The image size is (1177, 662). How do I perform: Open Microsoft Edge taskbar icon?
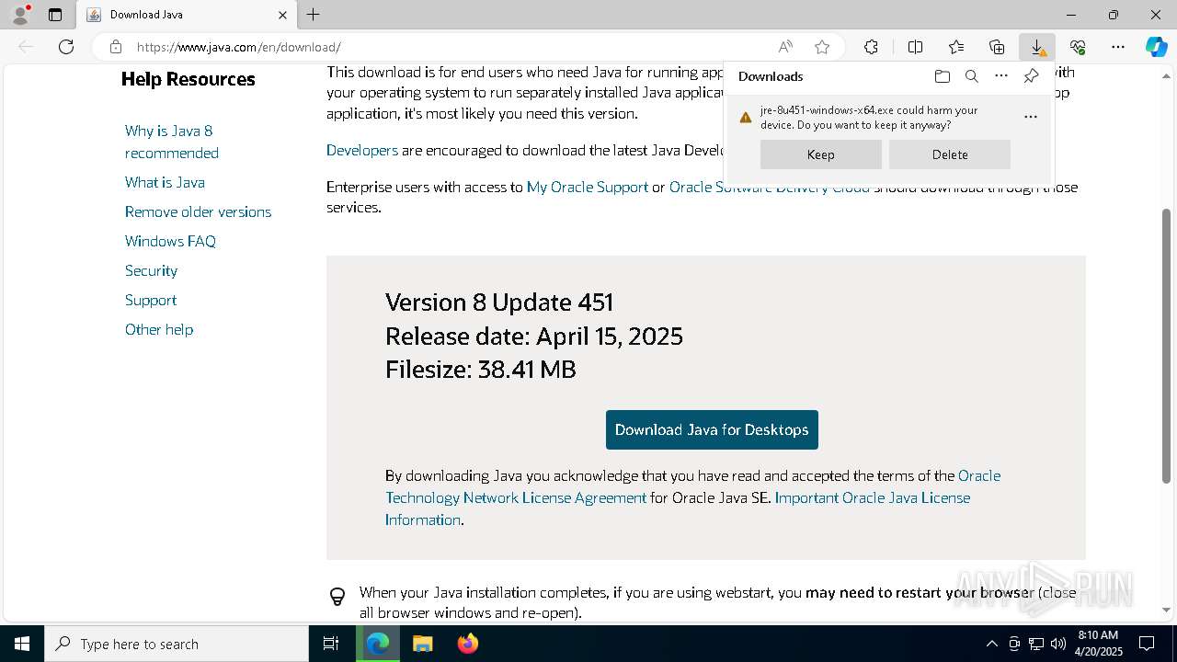[378, 644]
